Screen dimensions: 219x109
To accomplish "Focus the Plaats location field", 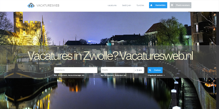I will (x=117, y=70).
